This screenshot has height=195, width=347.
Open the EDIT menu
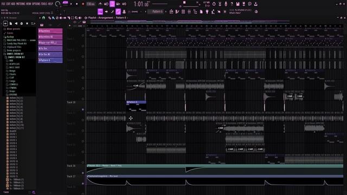8,4
